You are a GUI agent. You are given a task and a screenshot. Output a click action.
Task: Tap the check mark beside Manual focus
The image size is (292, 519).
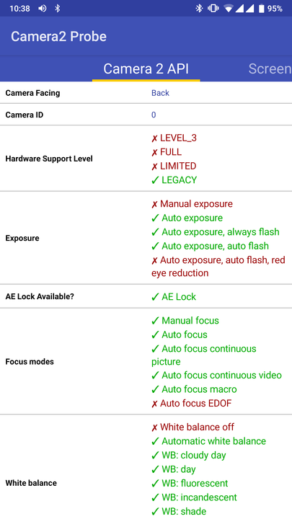155,321
